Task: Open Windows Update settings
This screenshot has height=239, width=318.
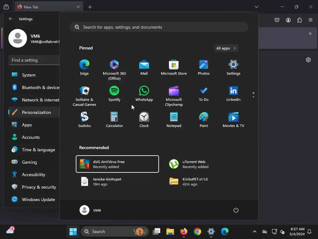Action: (x=34, y=199)
